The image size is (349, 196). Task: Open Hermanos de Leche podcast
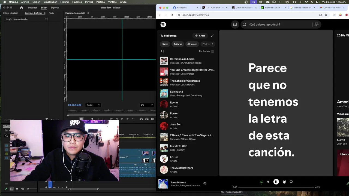pyautogui.click(x=187, y=61)
